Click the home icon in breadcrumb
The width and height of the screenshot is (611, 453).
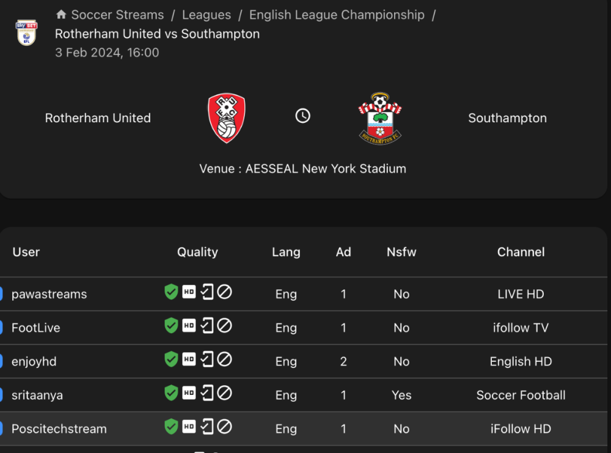[x=61, y=15]
